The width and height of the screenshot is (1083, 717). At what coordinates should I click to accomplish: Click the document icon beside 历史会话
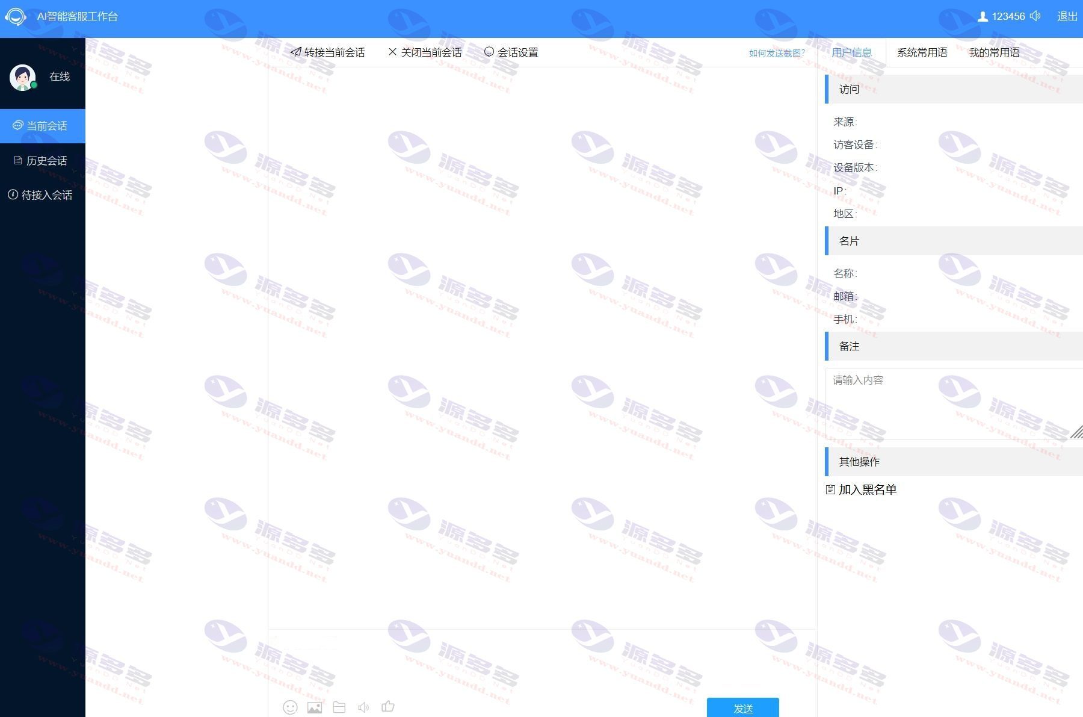[x=18, y=160]
